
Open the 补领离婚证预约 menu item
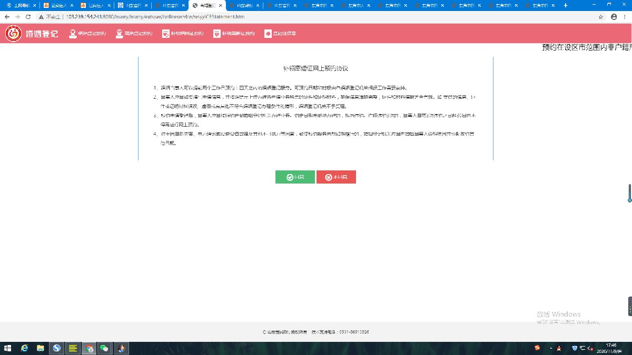[234, 34]
